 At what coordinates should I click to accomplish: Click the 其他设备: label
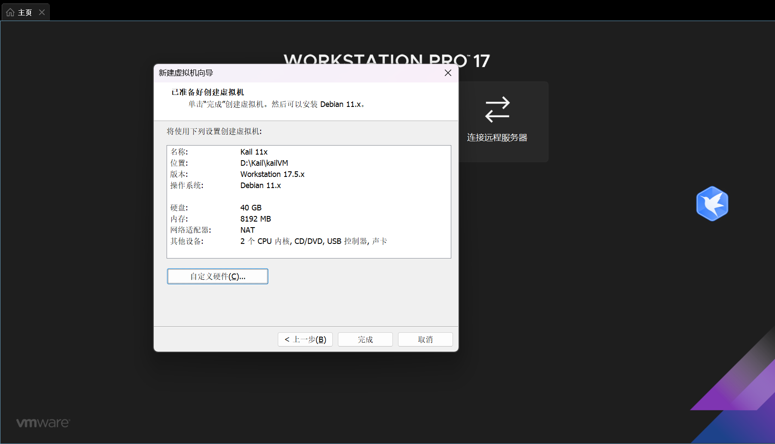(x=187, y=241)
